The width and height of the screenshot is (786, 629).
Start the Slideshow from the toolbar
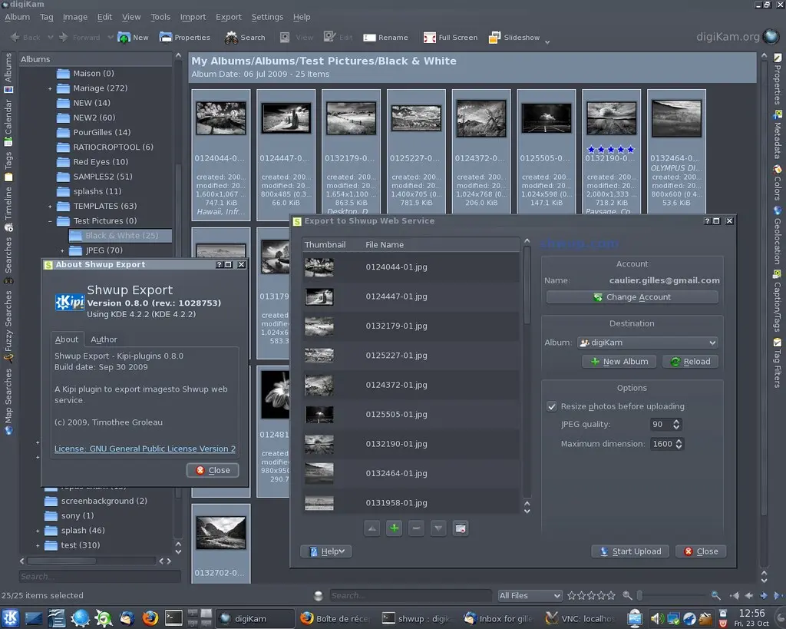click(x=514, y=38)
